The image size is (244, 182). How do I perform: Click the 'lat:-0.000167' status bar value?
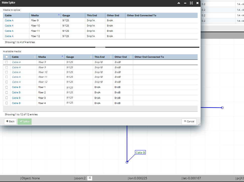pos(192,178)
